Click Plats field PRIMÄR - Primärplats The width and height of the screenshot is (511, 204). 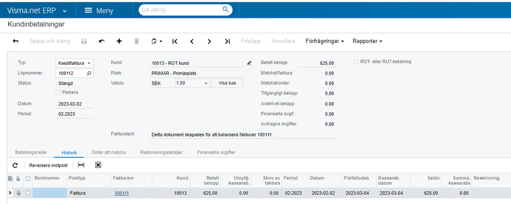pyautogui.click(x=196, y=73)
